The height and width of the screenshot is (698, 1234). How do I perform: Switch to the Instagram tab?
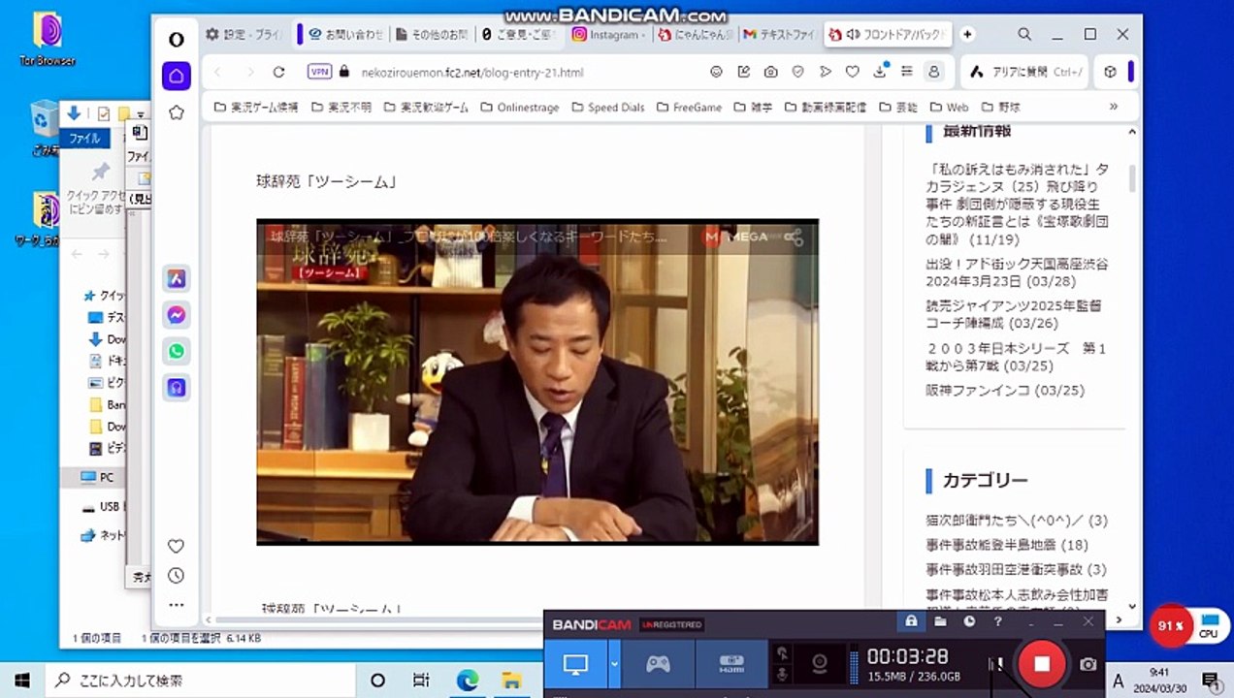(x=606, y=34)
